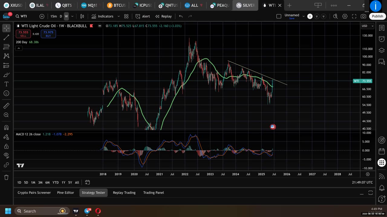The width and height of the screenshot is (387, 217).
Task: Open the Fibonacci retracement tools
Action: tap(6, 47)
